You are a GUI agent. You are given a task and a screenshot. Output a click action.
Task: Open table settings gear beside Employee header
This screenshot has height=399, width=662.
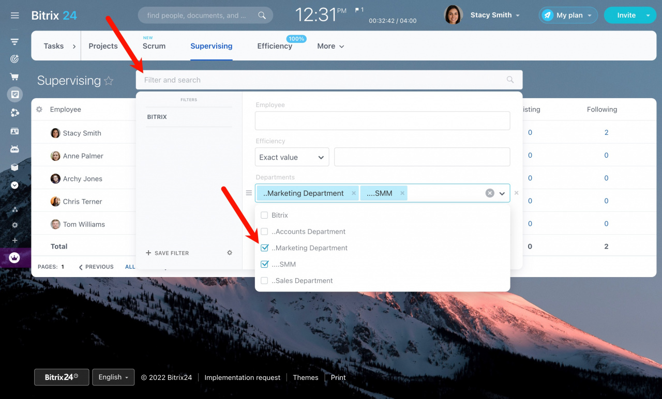click(x=39, y=110)
